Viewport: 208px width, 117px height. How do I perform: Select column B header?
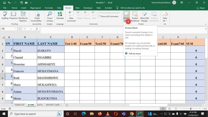point(25,37)
